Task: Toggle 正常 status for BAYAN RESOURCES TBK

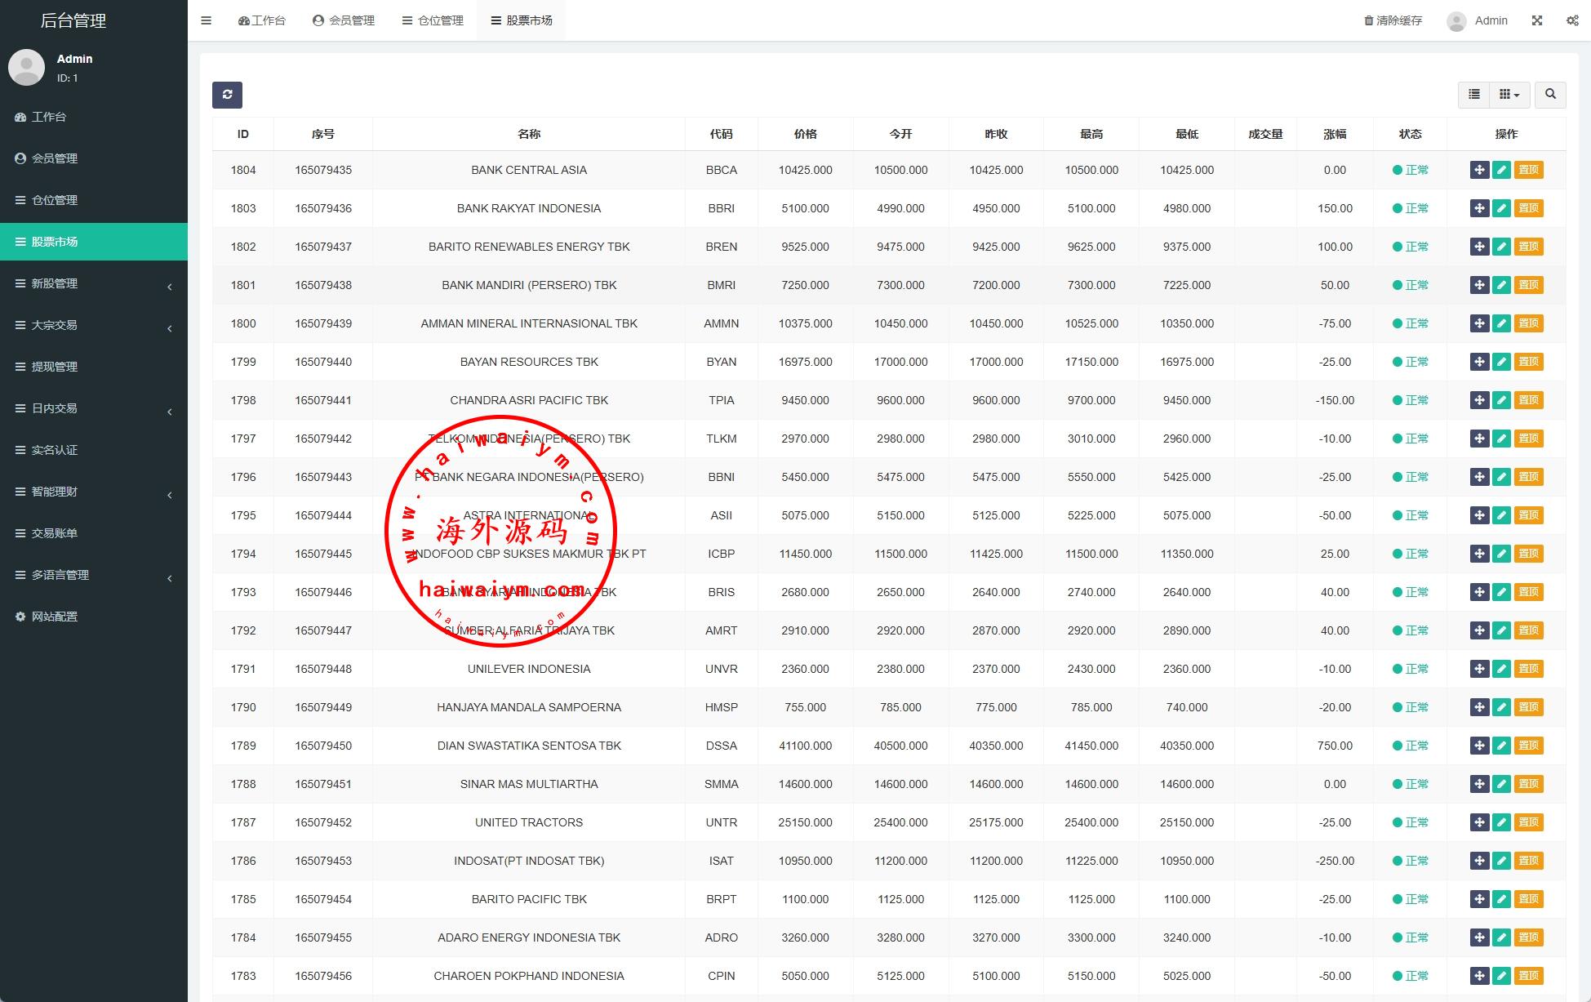Action: point(1411,362)
